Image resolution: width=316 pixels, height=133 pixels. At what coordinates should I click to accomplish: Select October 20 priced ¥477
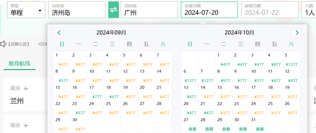(190, 108)
